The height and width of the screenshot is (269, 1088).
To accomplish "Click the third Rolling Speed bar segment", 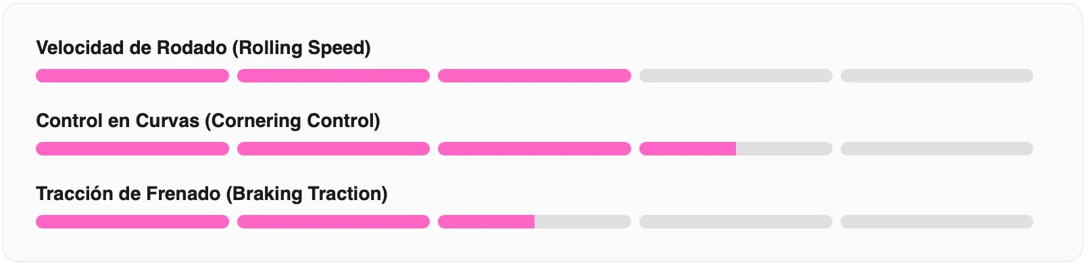I will coord(535,76).
